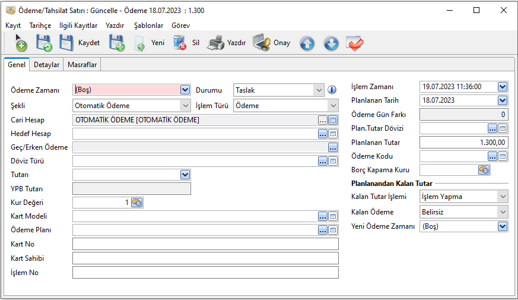The width and height of the screenshot is (518, 300).
Task: Open the Masraflar tab
Action: pos(82,64)
